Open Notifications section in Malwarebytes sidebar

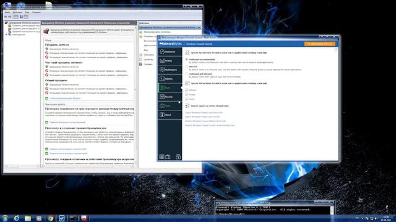point(170,70)
